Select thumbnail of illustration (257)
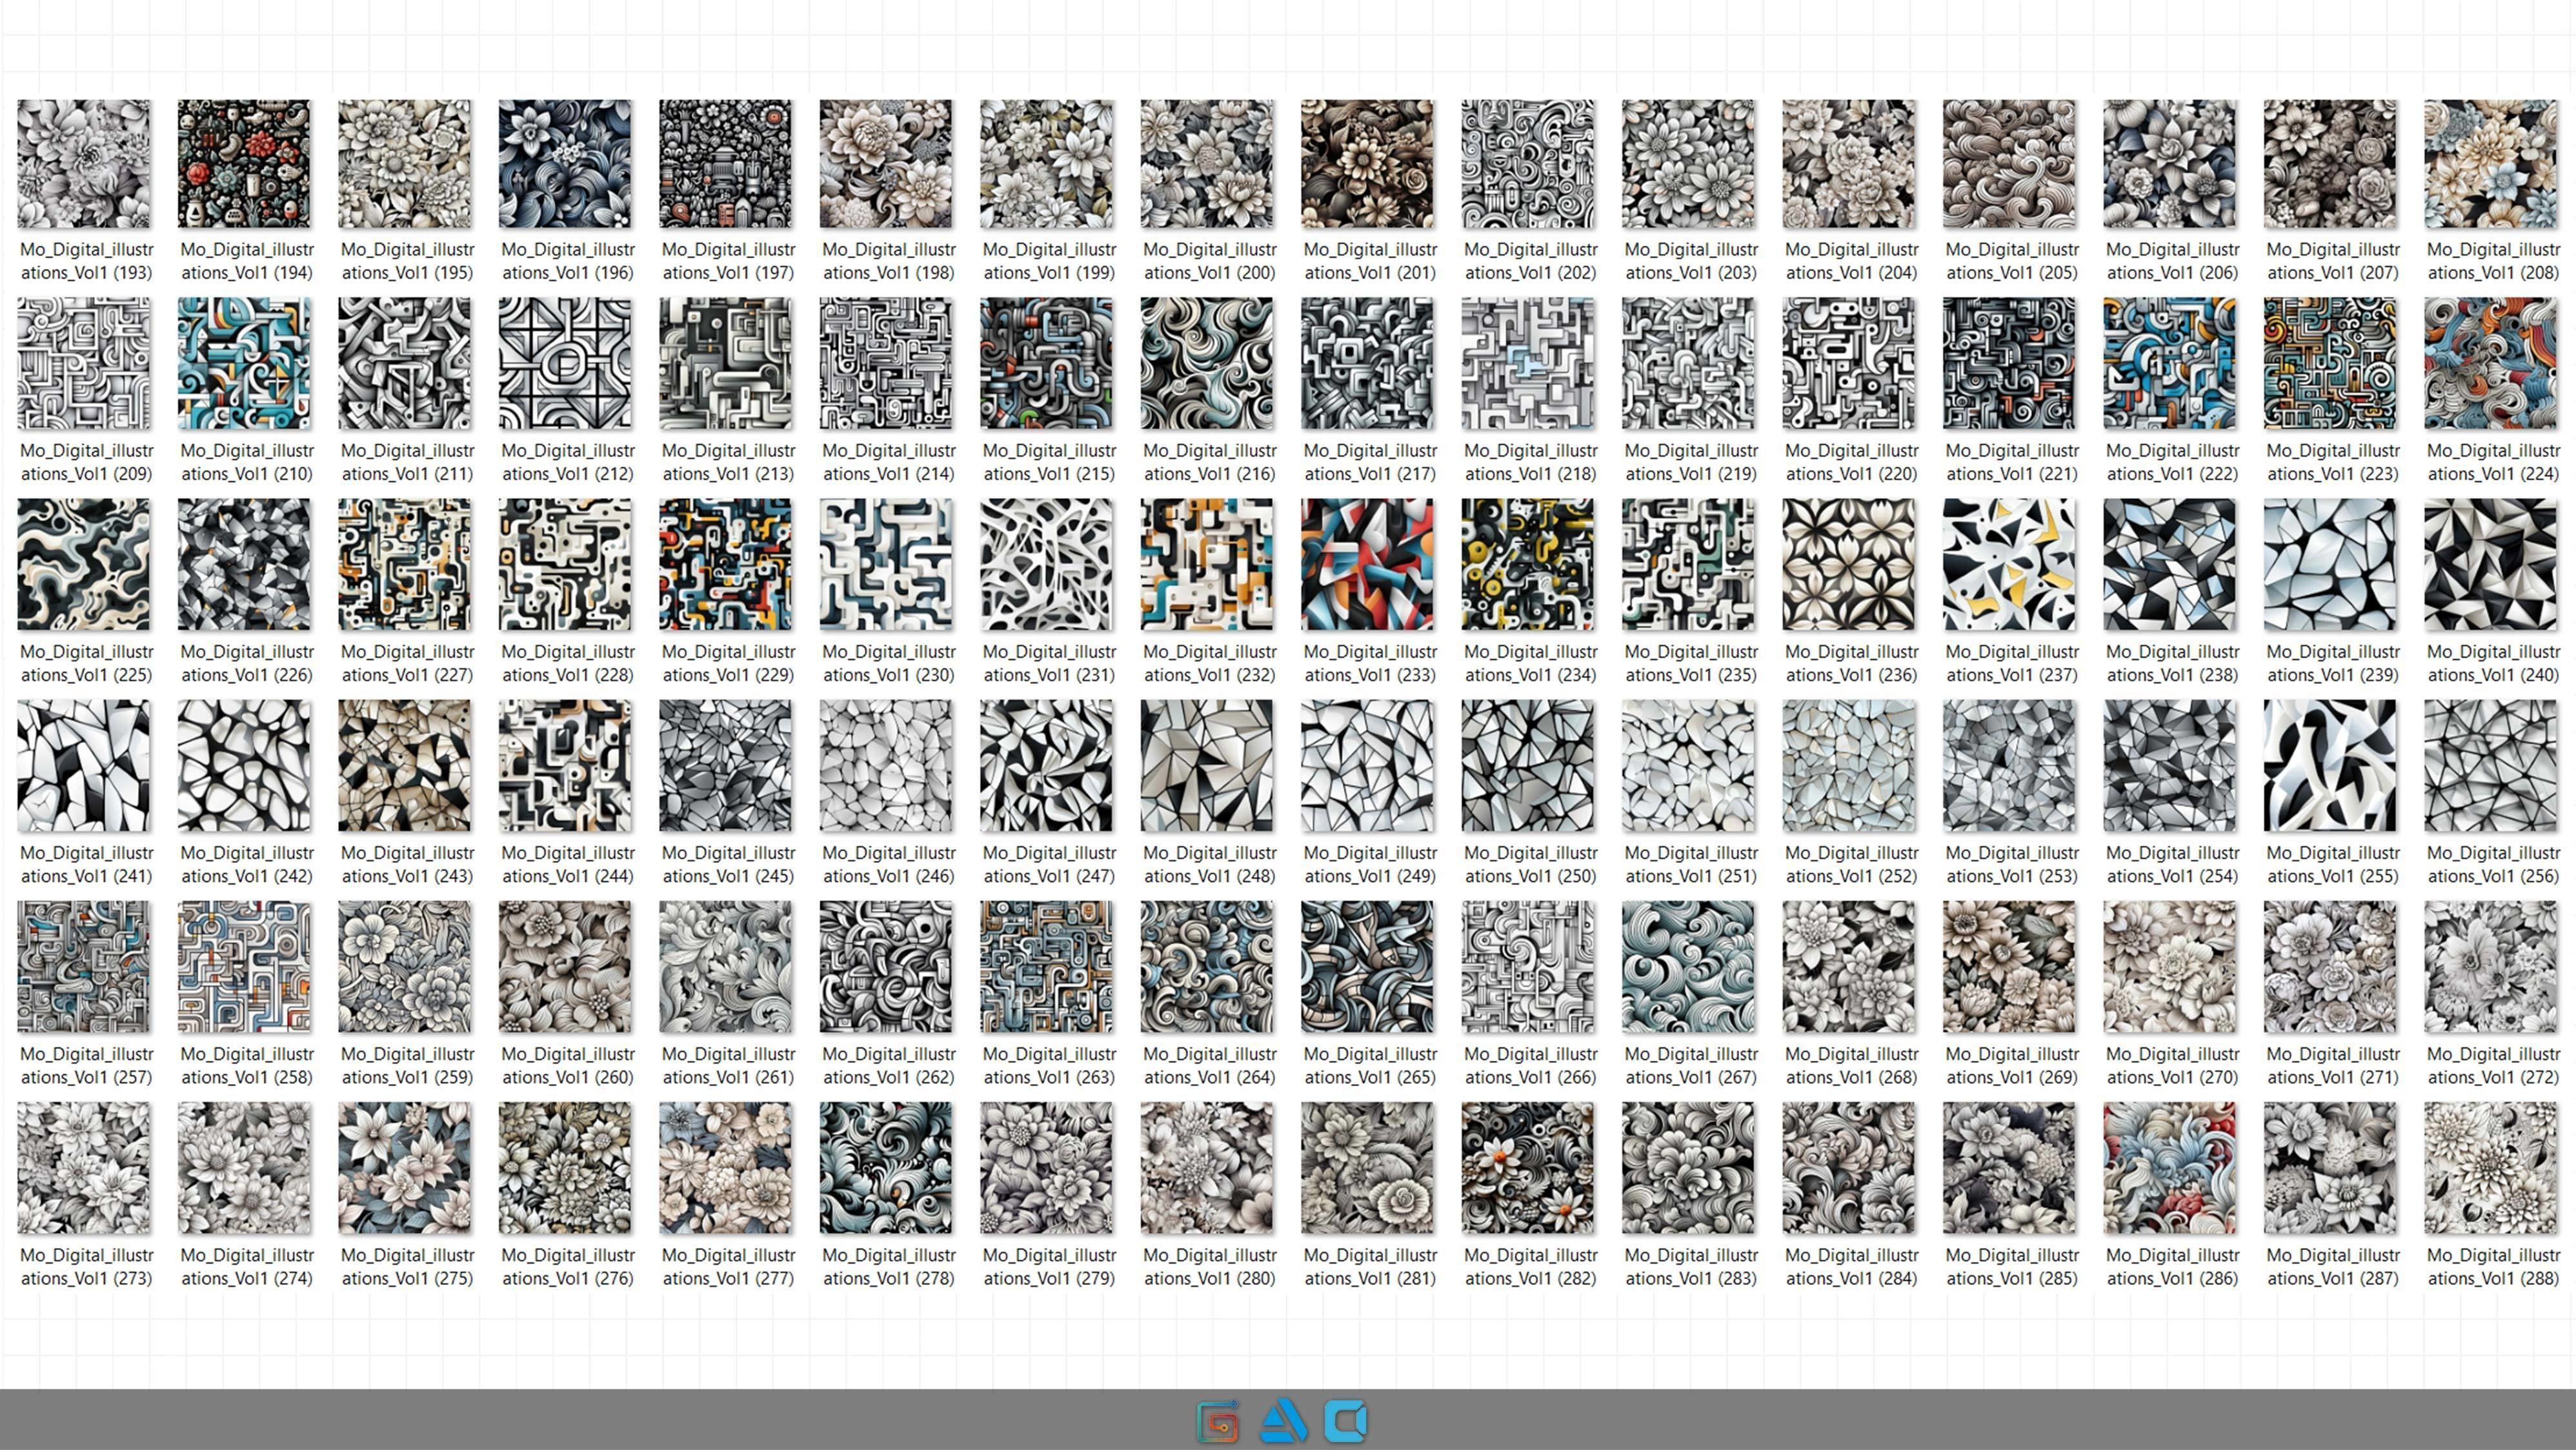The width and height of the screenshot is (2576, 1450). pos(84,967)
